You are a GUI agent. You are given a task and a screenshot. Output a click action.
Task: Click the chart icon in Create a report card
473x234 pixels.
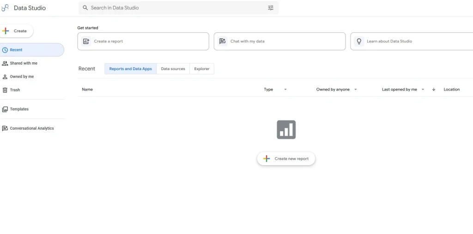[x=86, y=42]
